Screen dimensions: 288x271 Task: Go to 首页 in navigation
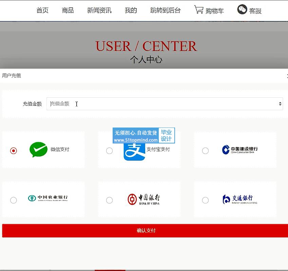pos(42,10)
